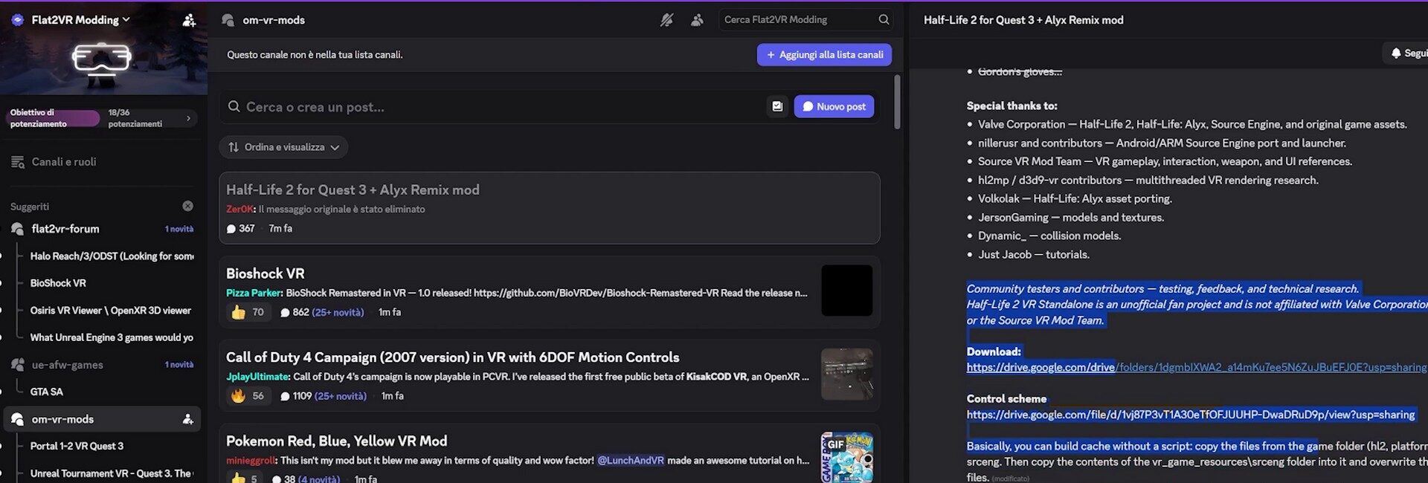Open Call of Duty 4 Campaign post title
The image size is (1428, 483).
(452, 357)
